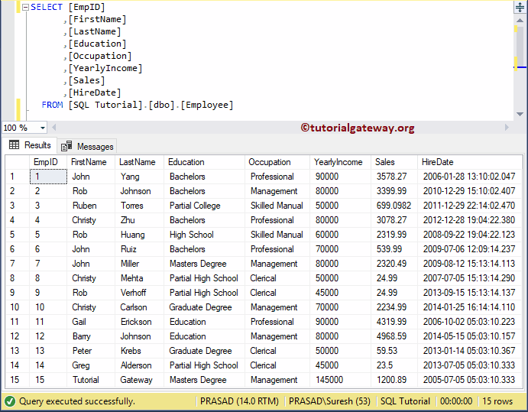Click the Sales cell '699.0982'
The image size is (528, 412).
394,206
